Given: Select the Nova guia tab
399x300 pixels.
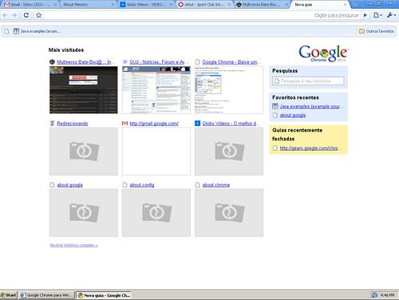Looking at the screenshot, I should tap(317, 5).
